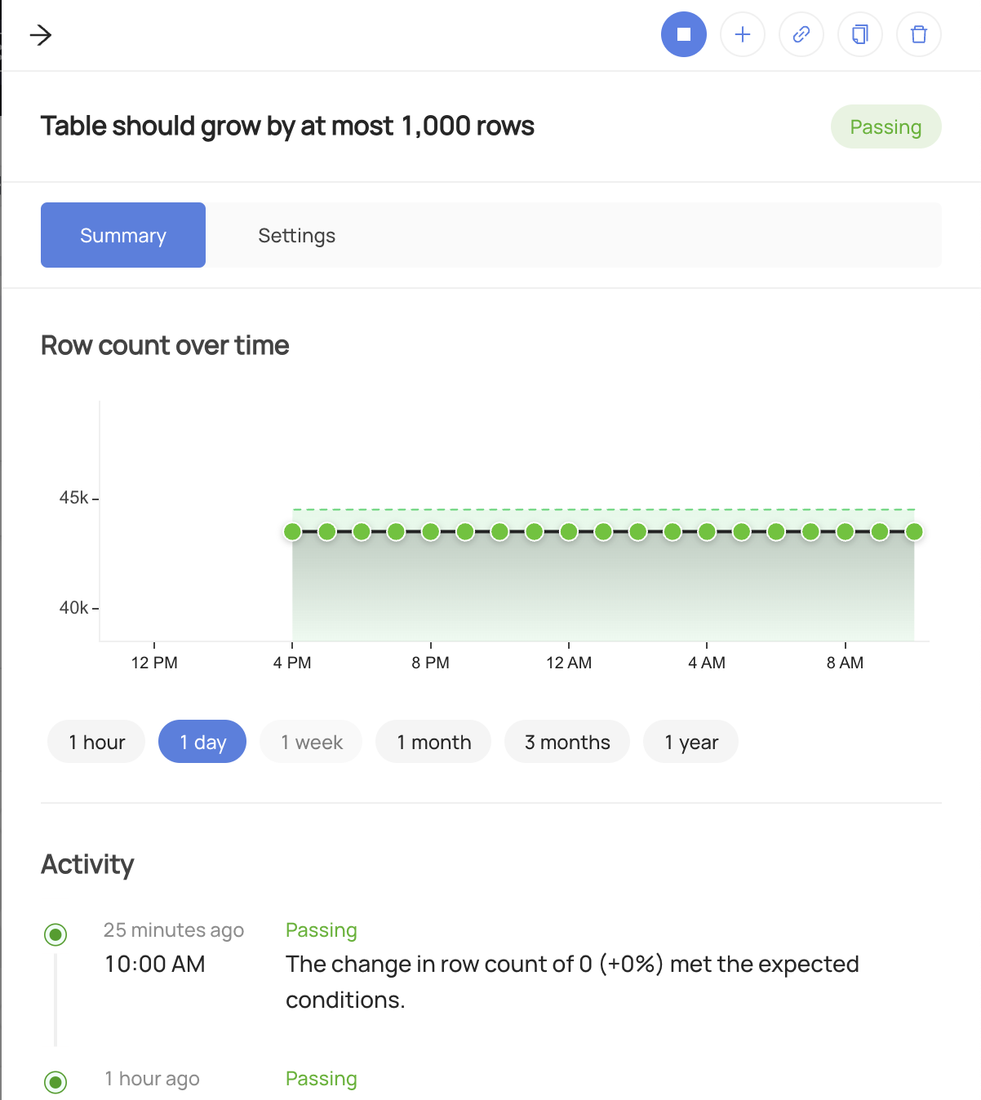Select the 1 month time range

[x=433, y=742]
